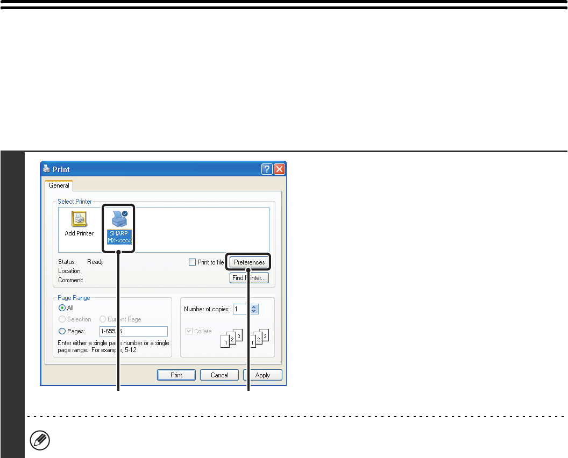Click the Find Printer button
Screen dimensions: 568x458
tap(249, 278)
